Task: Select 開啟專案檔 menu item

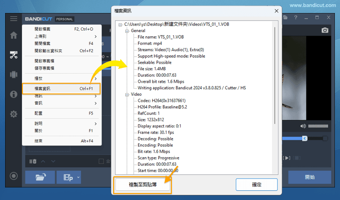Action: click(x=62, y=61)
